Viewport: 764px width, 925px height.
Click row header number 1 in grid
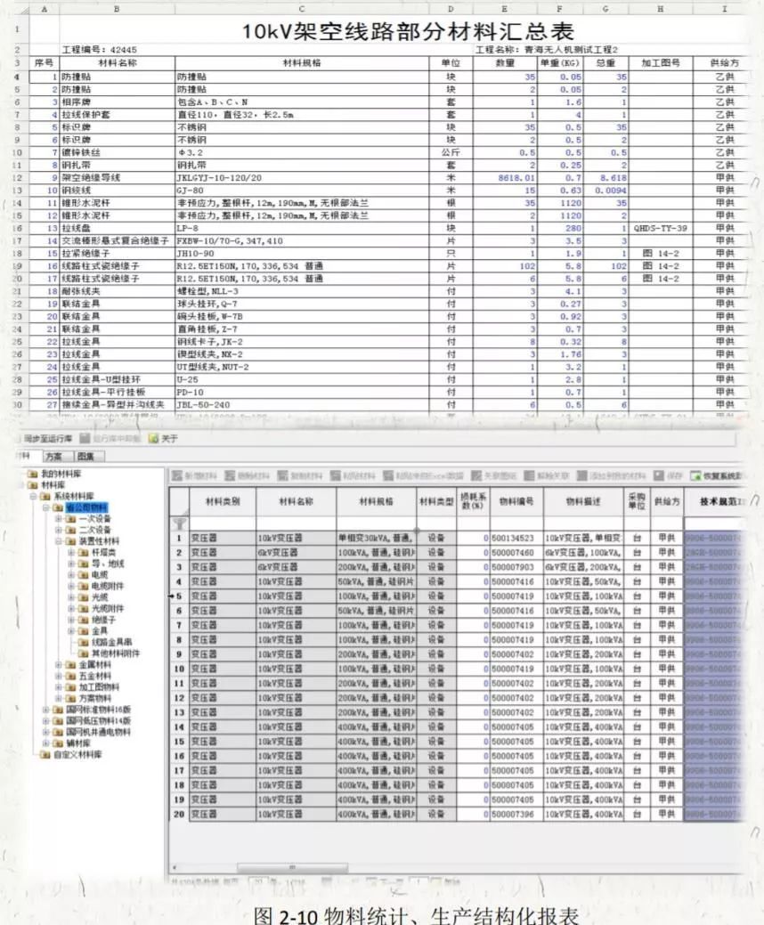pyautogui.click(x=179, y=538)
